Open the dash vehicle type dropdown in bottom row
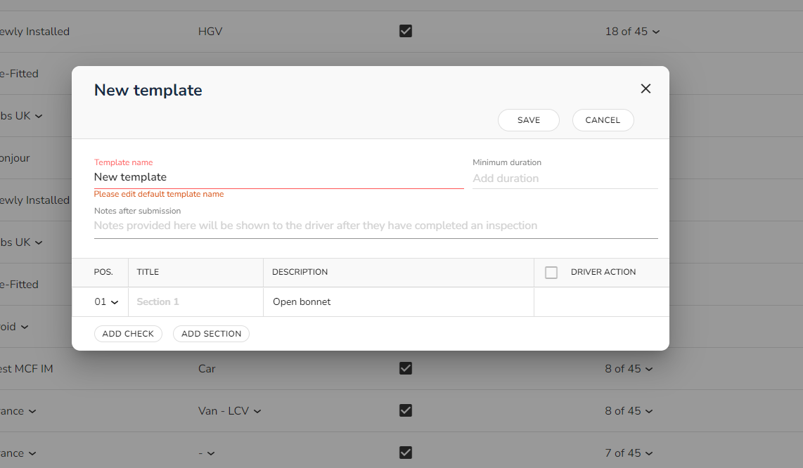803x468 pixels. click(x=207, y=453)
